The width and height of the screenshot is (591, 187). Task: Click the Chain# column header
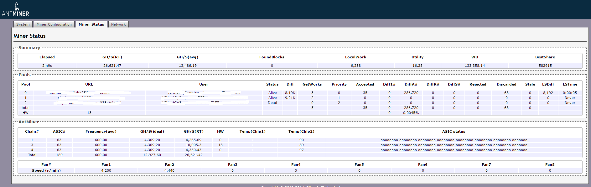(x=32, y=131)
